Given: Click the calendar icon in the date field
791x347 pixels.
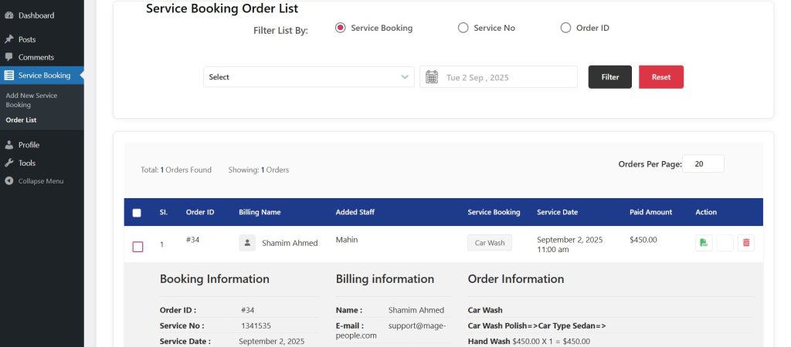Looking at the screenshot, I should [432, 77].
